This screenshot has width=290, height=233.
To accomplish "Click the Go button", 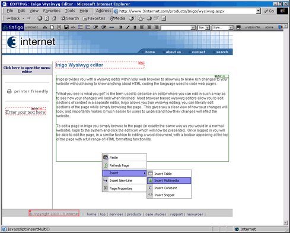I will point(269,11).
